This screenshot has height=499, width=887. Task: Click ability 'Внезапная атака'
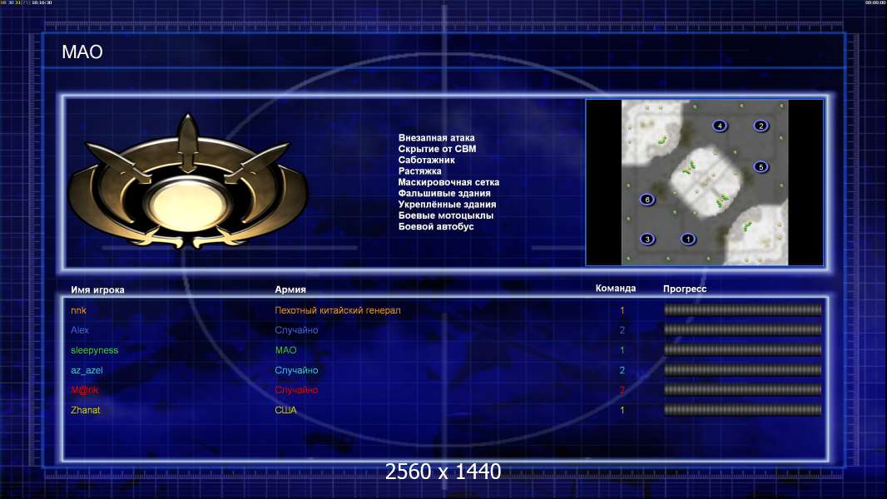(436, 138)
